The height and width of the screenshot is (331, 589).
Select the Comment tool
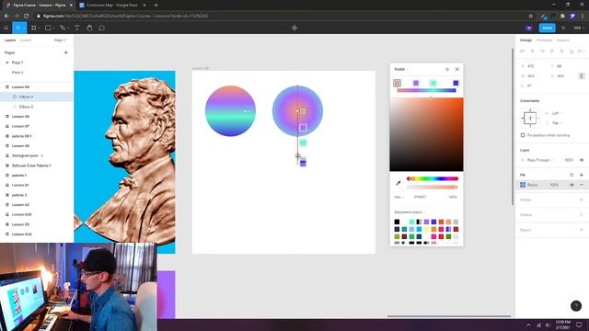click(101, 28)
